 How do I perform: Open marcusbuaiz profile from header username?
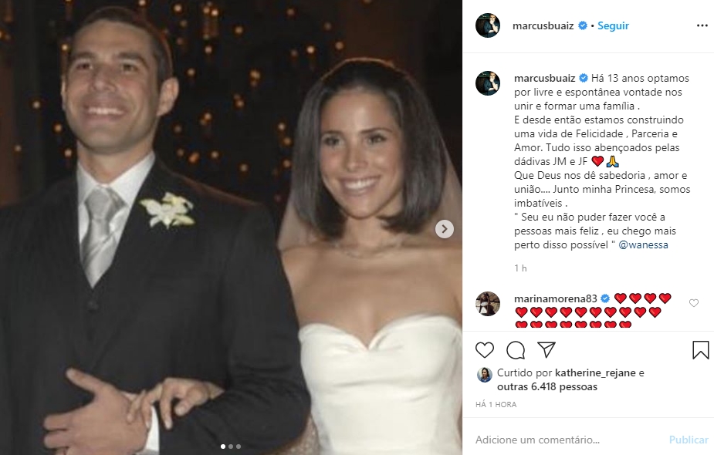click(x=543, y=25)
